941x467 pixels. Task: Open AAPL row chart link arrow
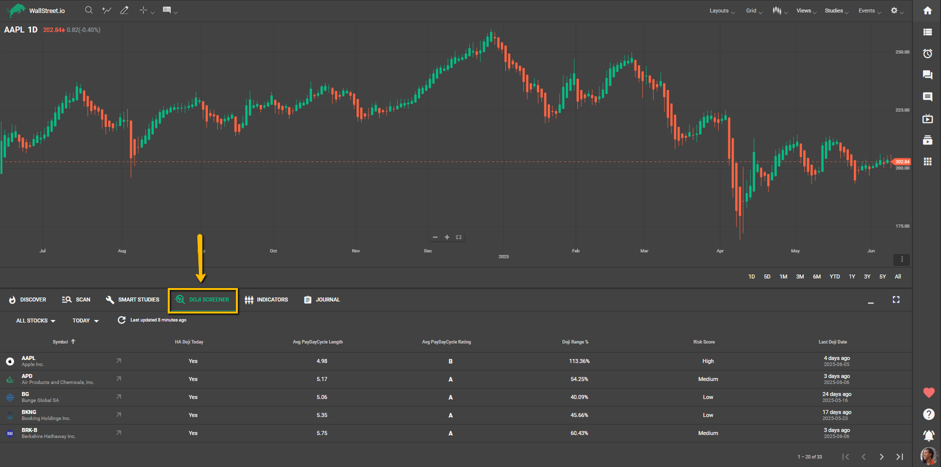(119, 360)
